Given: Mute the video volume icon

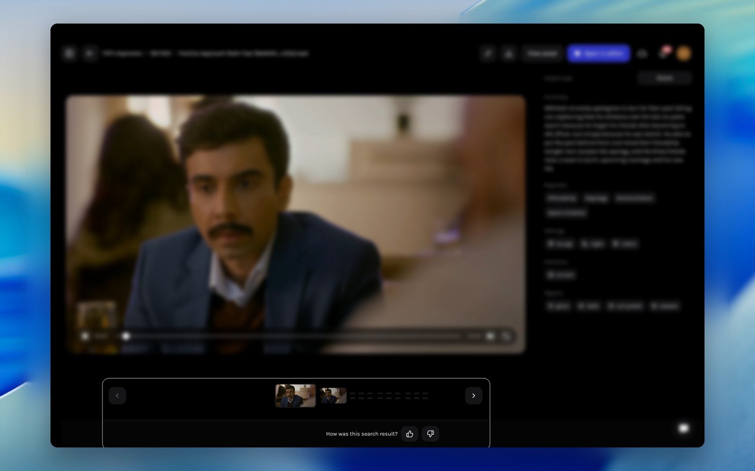Looking at the screenshot, I should coord(491,336).
